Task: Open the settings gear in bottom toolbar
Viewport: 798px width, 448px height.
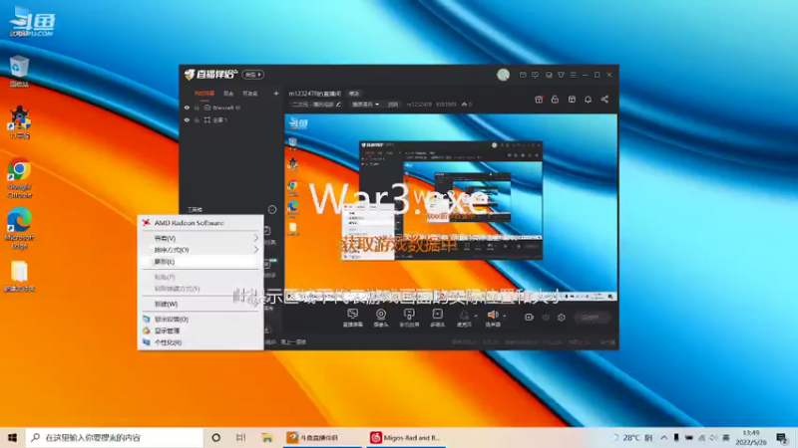Action: pyautogui.click(x=562, y=317)
